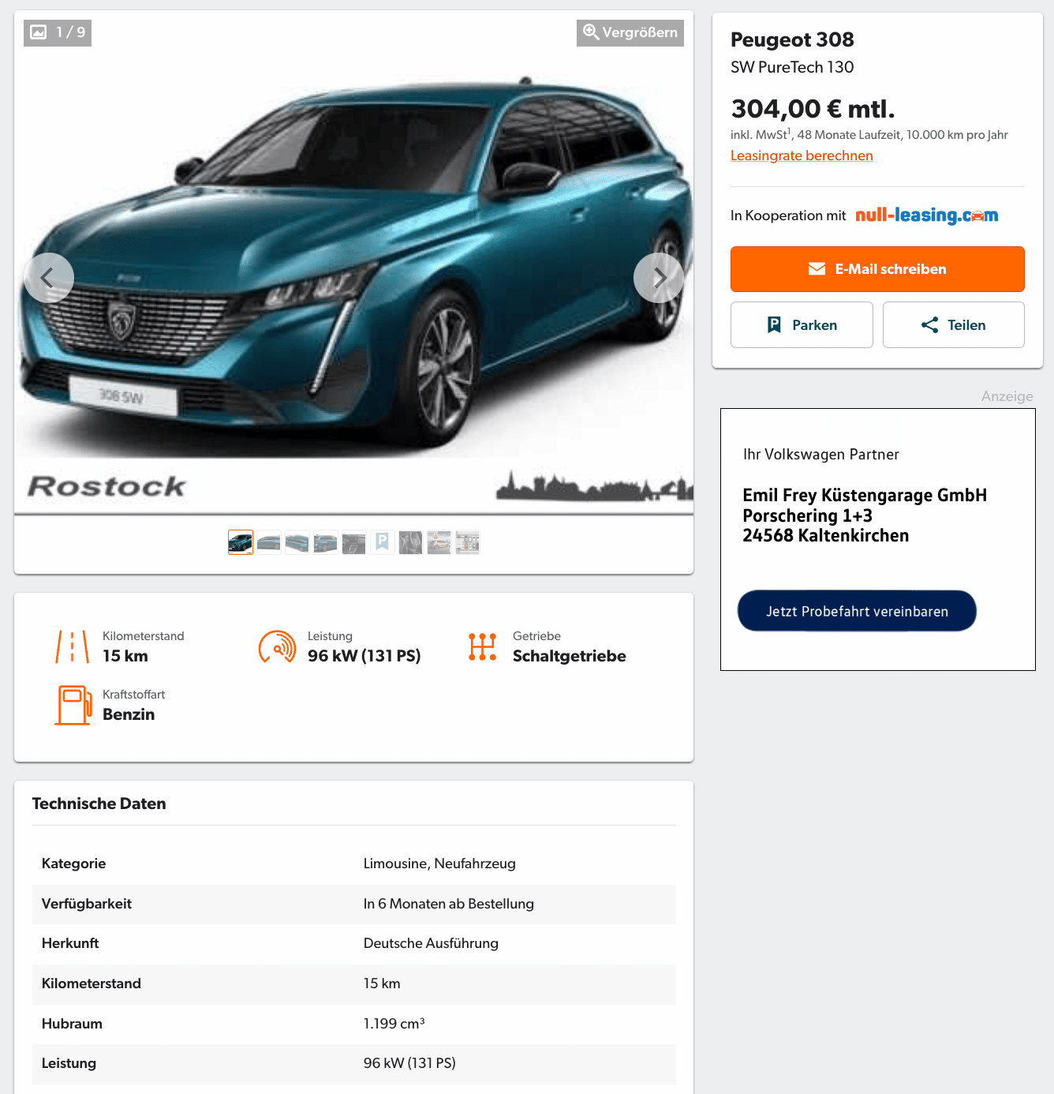Select the last gallery thumbnail
This screenshot has height=1094, width=1054.
click(x=468, y=542)
